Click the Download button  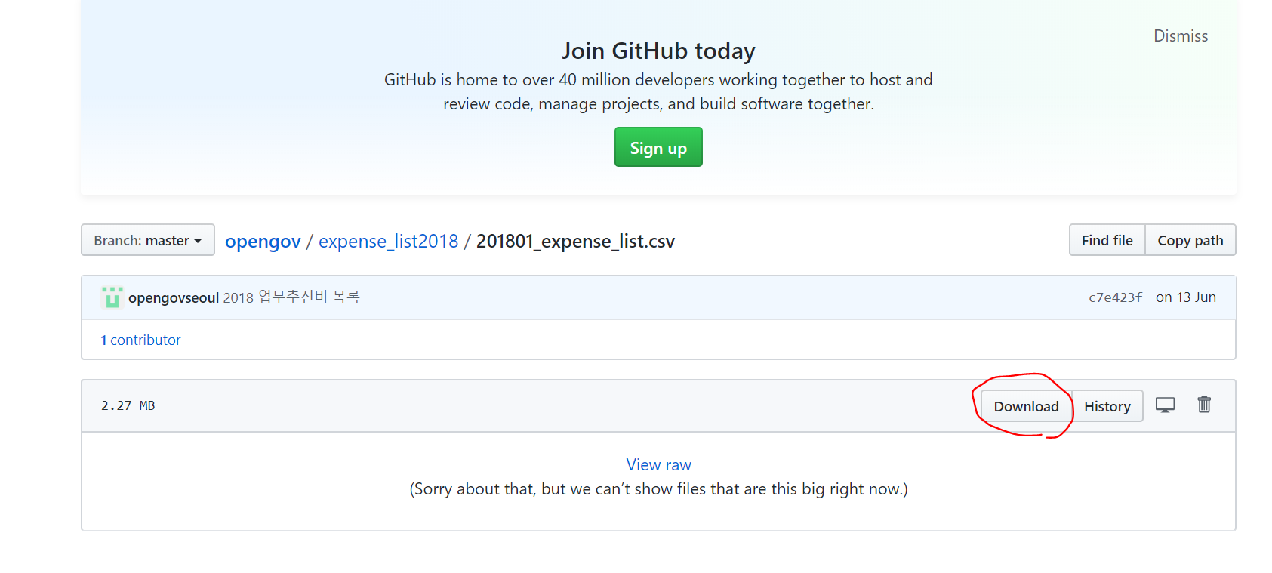(x=1026, y=406)
